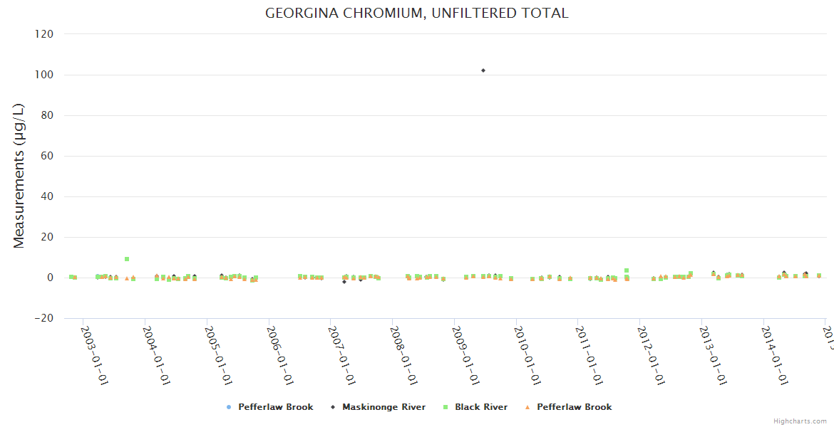This screenshot has height=427, width=834.
Task: Hide the Maskinonge River series via legend label
Action: (383, 407)
